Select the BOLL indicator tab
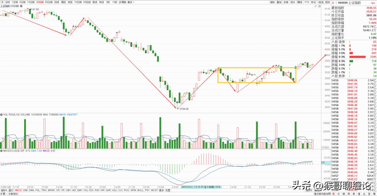377x196 pixels. [140, 190]
